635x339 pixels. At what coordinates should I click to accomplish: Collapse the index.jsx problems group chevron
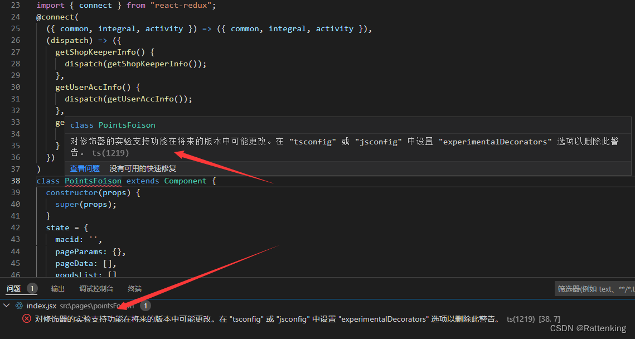(6, 306)
